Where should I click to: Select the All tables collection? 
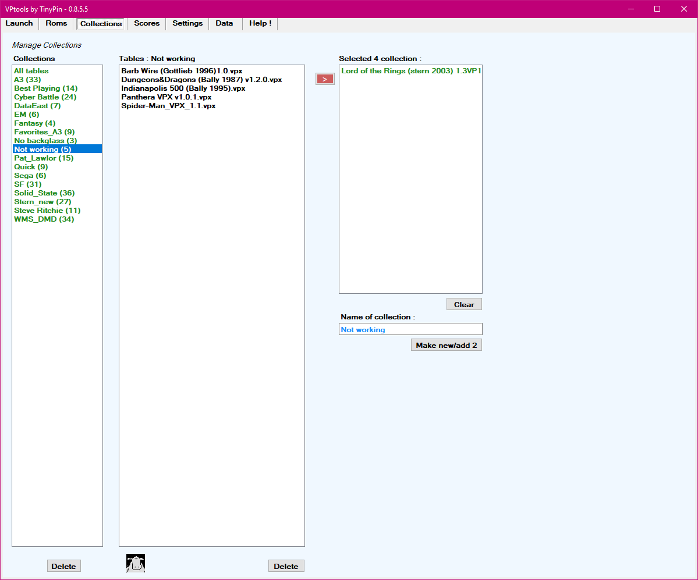(31, 71)
